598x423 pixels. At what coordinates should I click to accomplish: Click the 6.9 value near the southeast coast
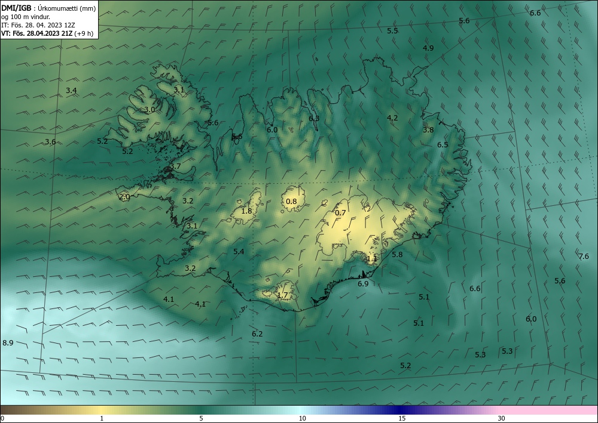click(363, 284)
